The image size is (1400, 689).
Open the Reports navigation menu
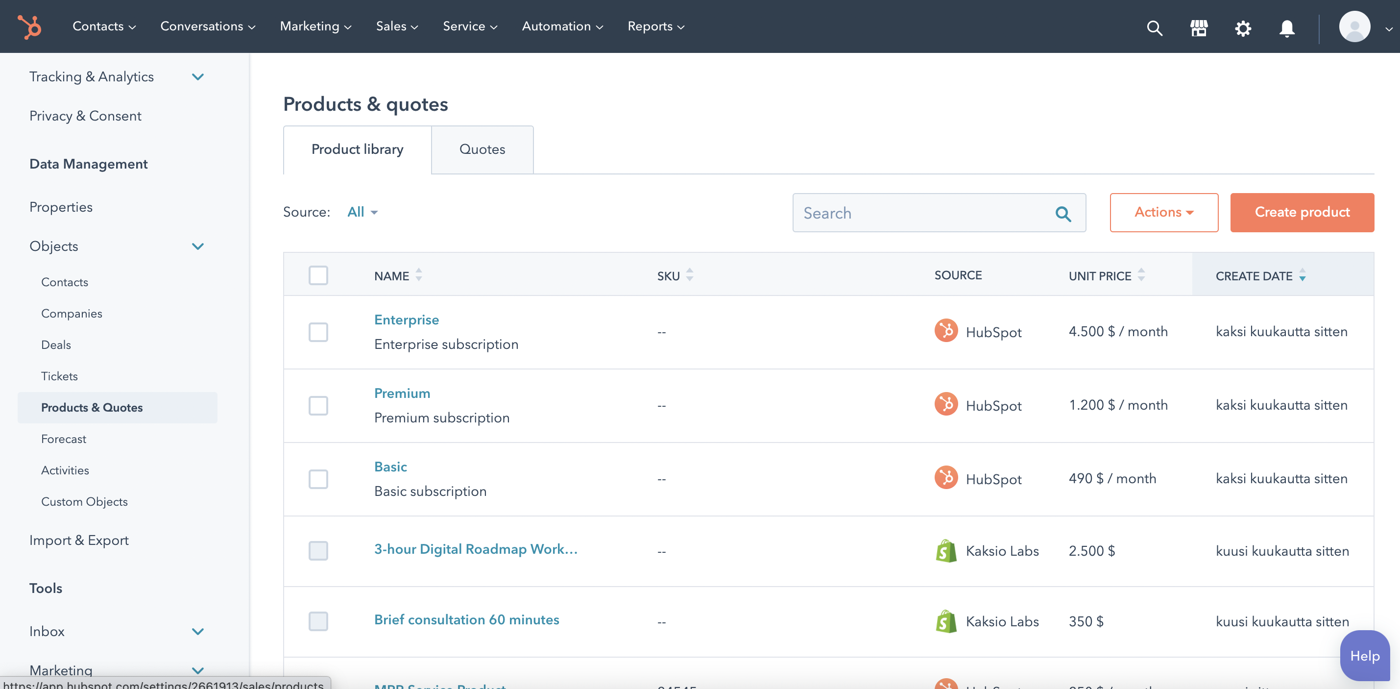(655, 26)
